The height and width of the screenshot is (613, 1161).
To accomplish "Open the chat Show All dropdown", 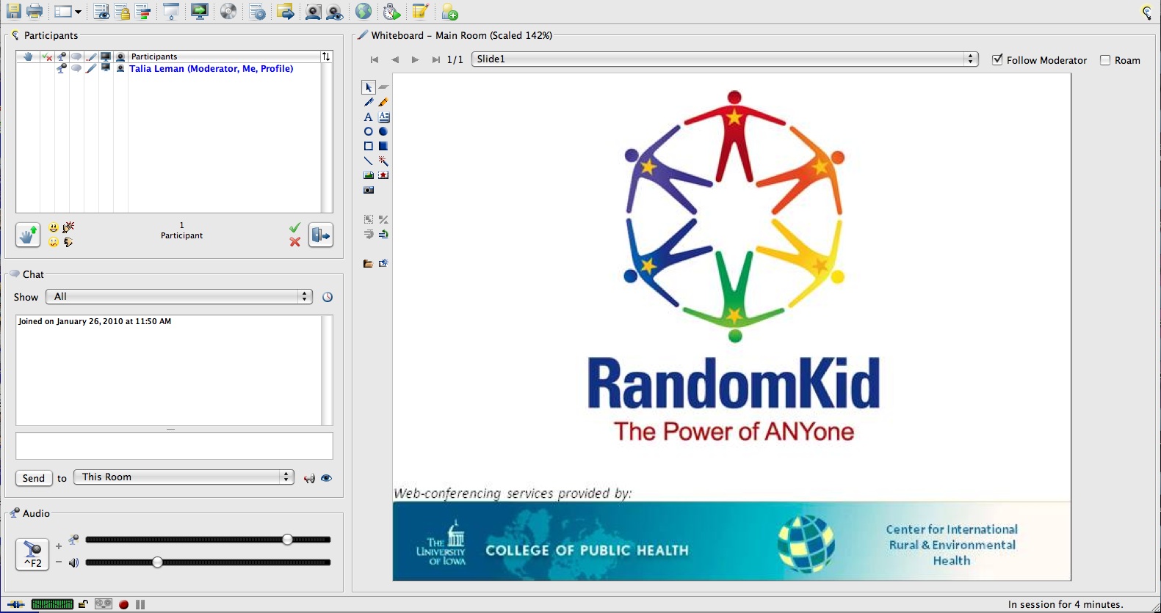I will tap(179, 296).
